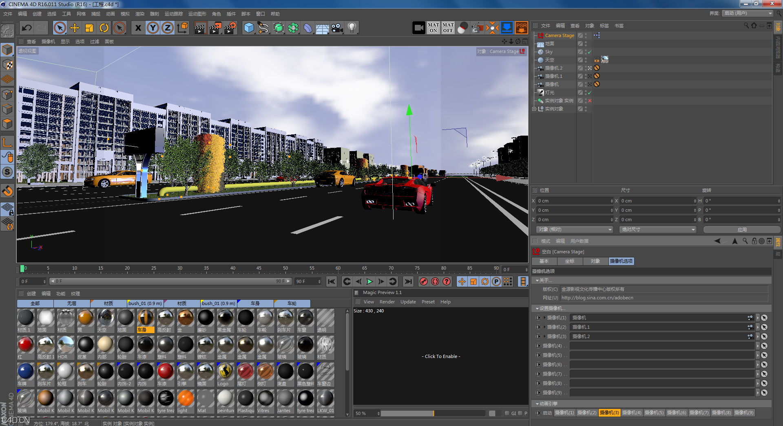Create a light object using the bulb icon
The height and width of the screenshot is (426, 783).
point(352,28)
